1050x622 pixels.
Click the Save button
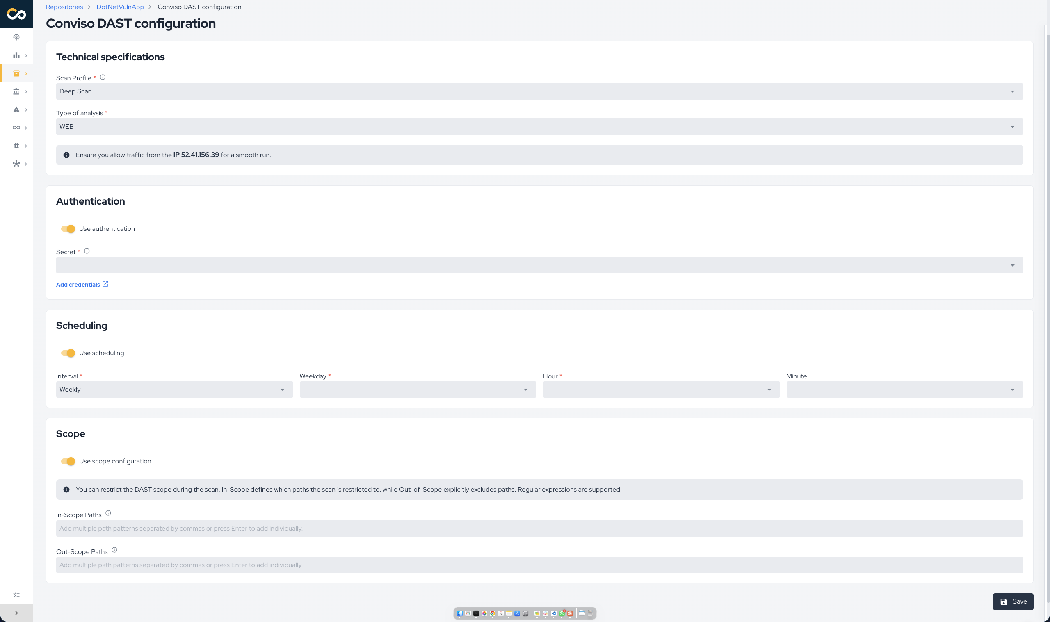pyautogui.click(x=1013, y=601)
